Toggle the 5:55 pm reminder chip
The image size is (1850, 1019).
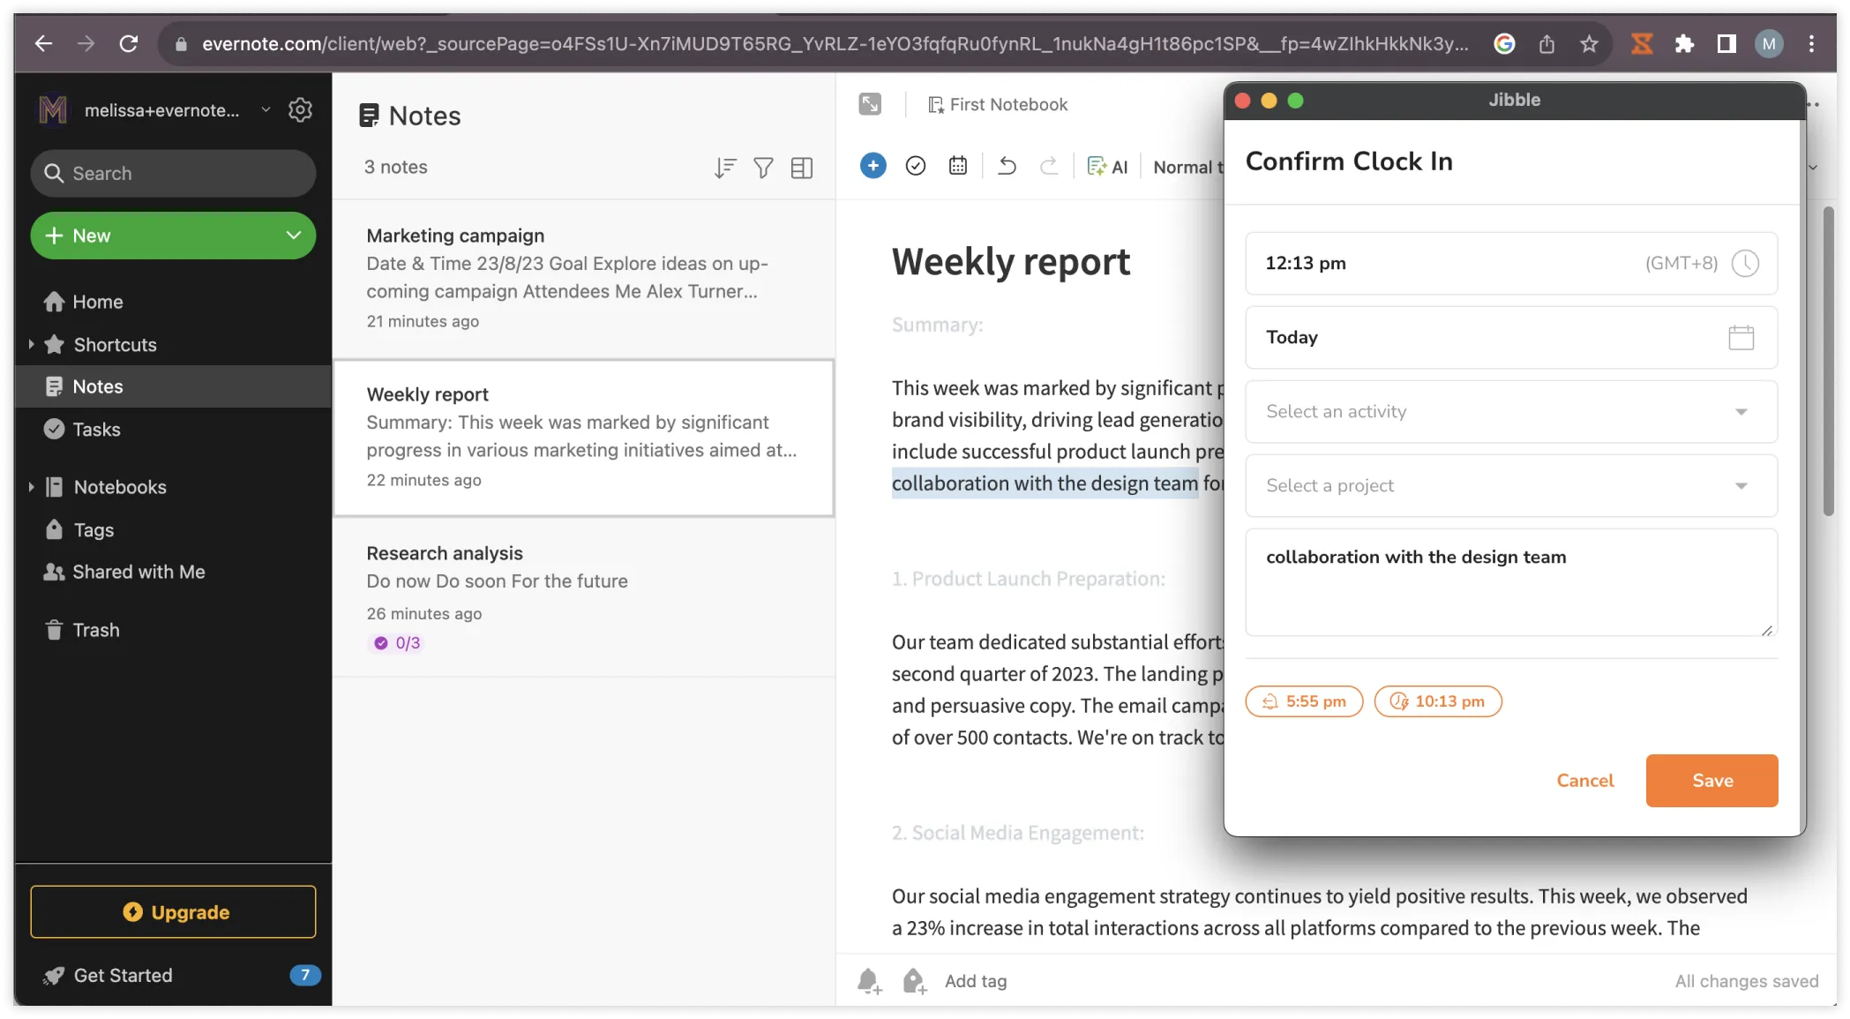point(1304,701)
